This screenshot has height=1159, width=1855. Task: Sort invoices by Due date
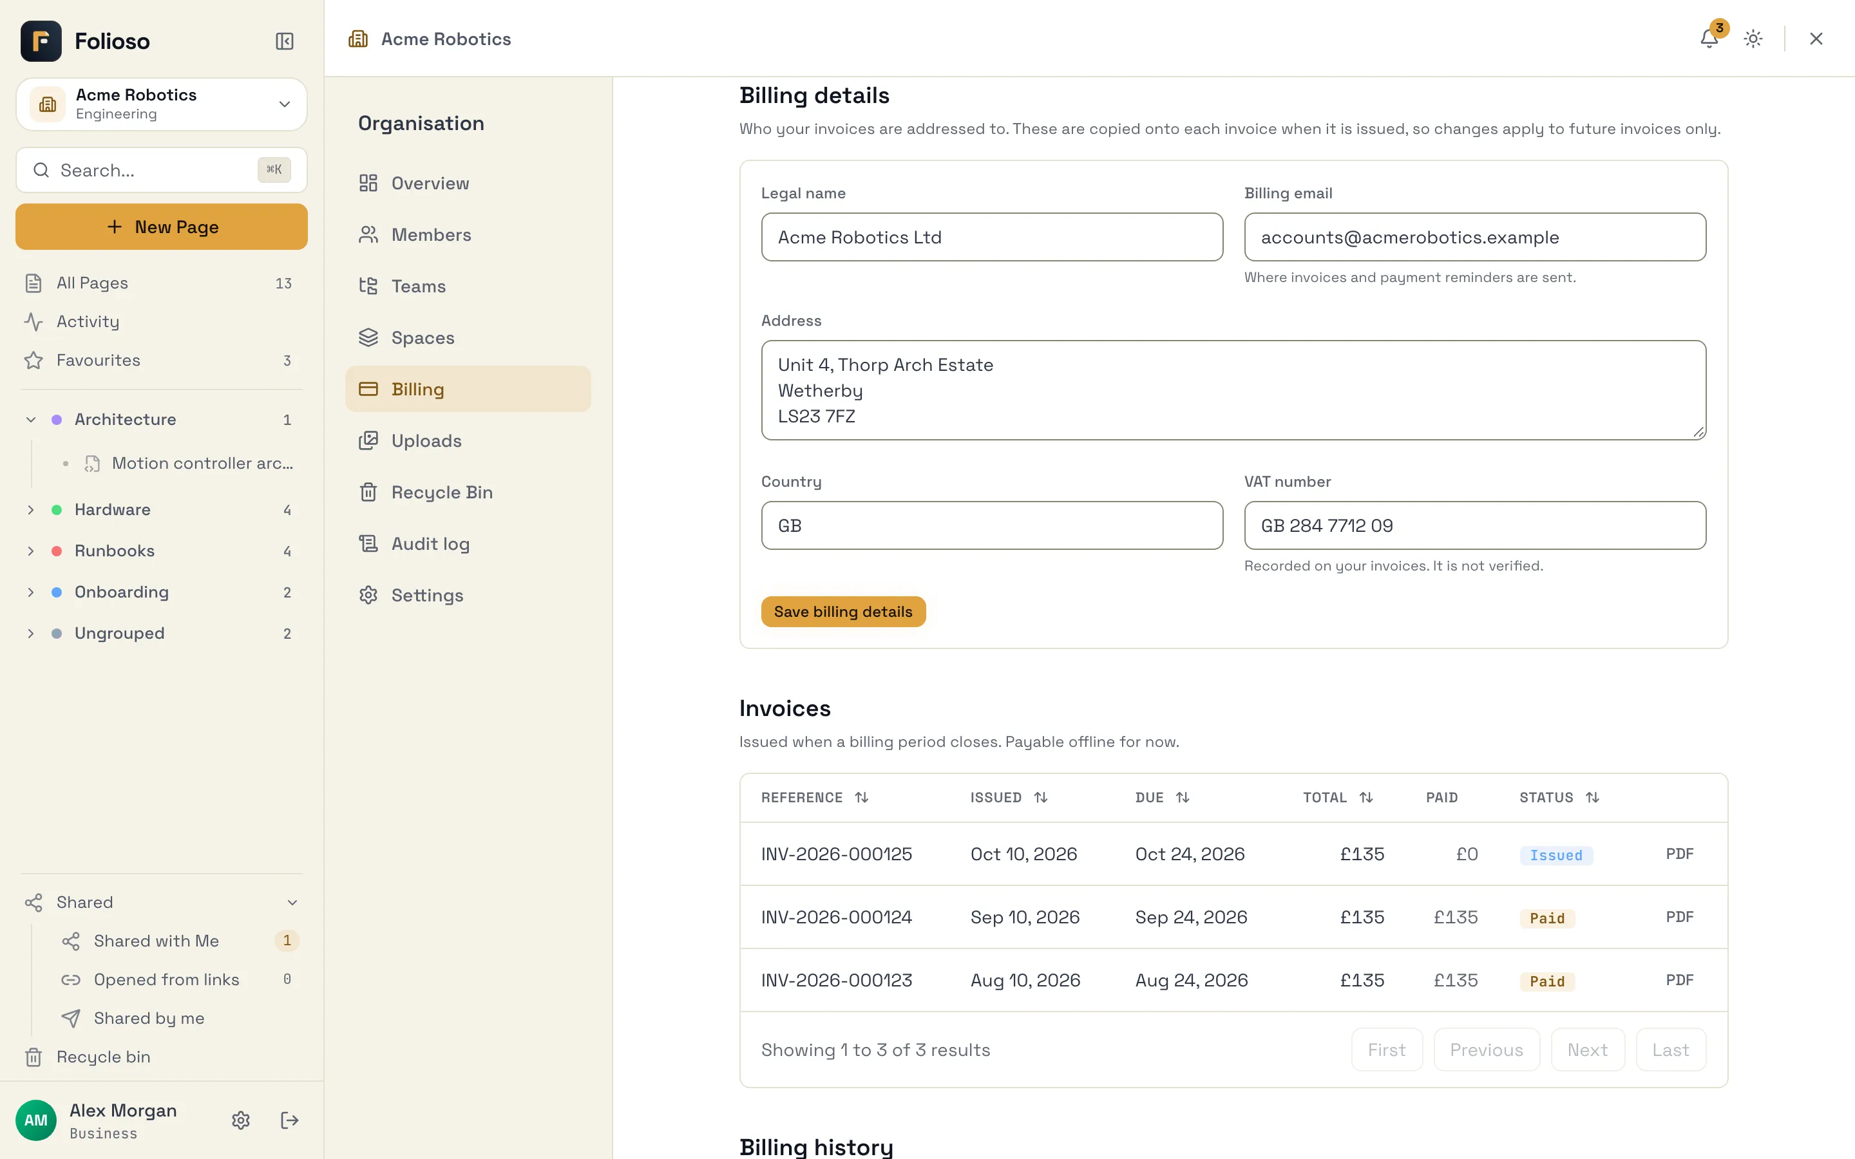pyautogui.click(x=1162, y=797)
